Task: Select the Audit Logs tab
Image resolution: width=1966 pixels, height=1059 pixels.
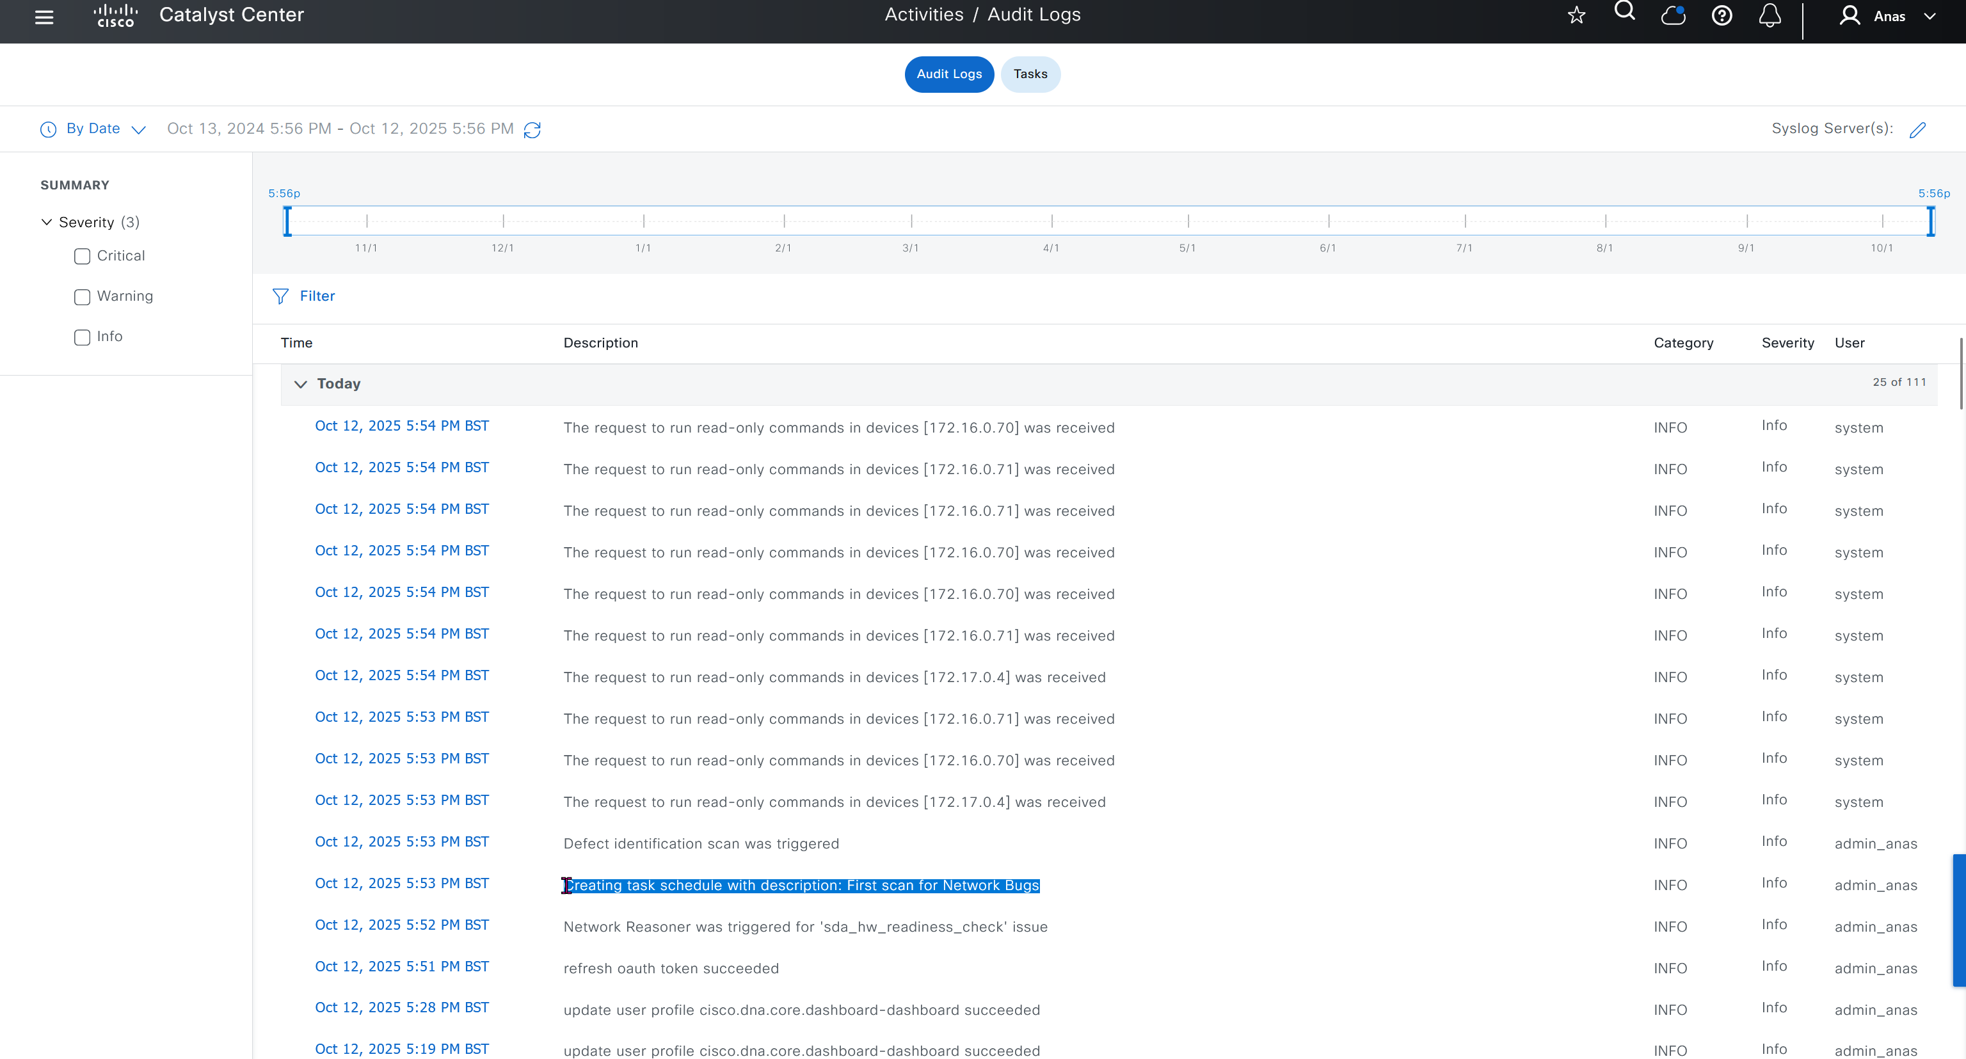Action: (948, 74)
